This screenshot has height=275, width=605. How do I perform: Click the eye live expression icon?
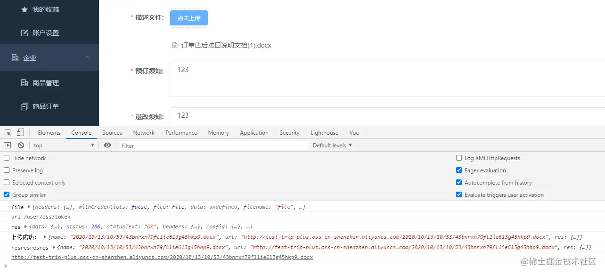click(x=107, y=146)
